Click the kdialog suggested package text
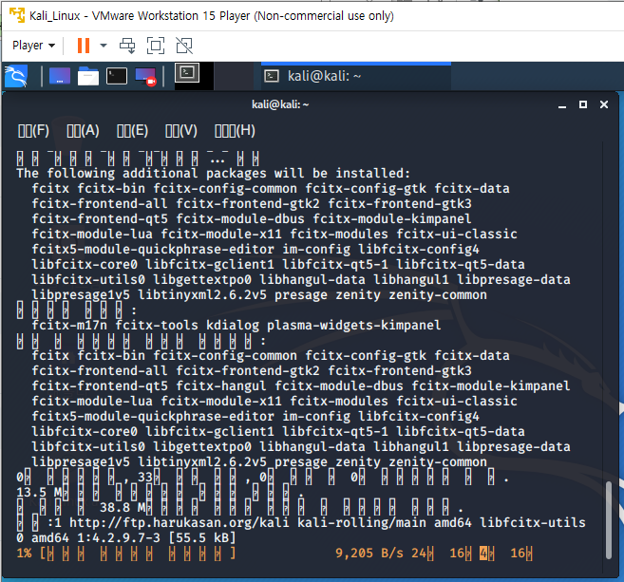 [233, 326]
